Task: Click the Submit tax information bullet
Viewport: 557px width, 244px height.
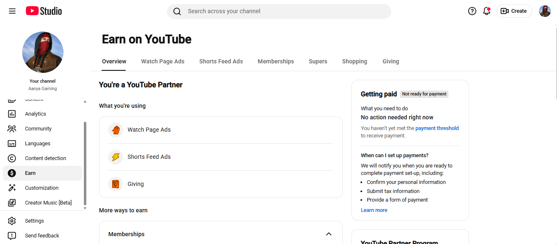Action: pos(393,191)
